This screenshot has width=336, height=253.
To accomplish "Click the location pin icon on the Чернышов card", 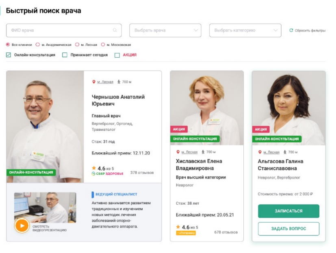I will tap(93, 82).
